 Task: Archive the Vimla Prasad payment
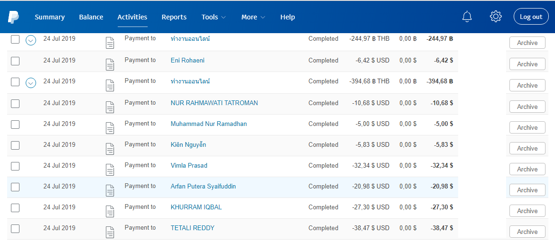(x=527, y=169)
